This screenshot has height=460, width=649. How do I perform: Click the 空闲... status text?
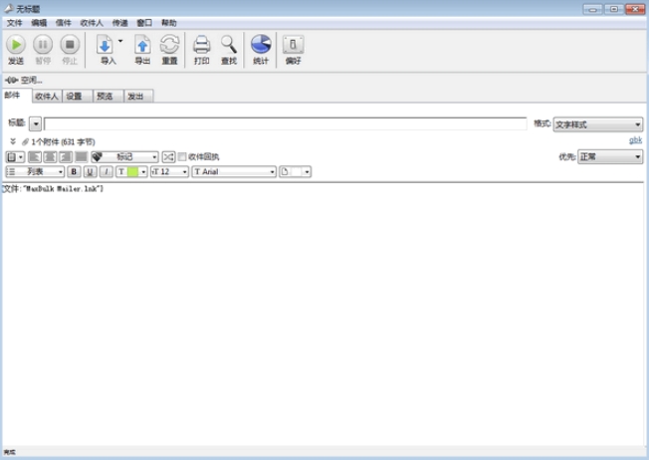coord(32,80)
